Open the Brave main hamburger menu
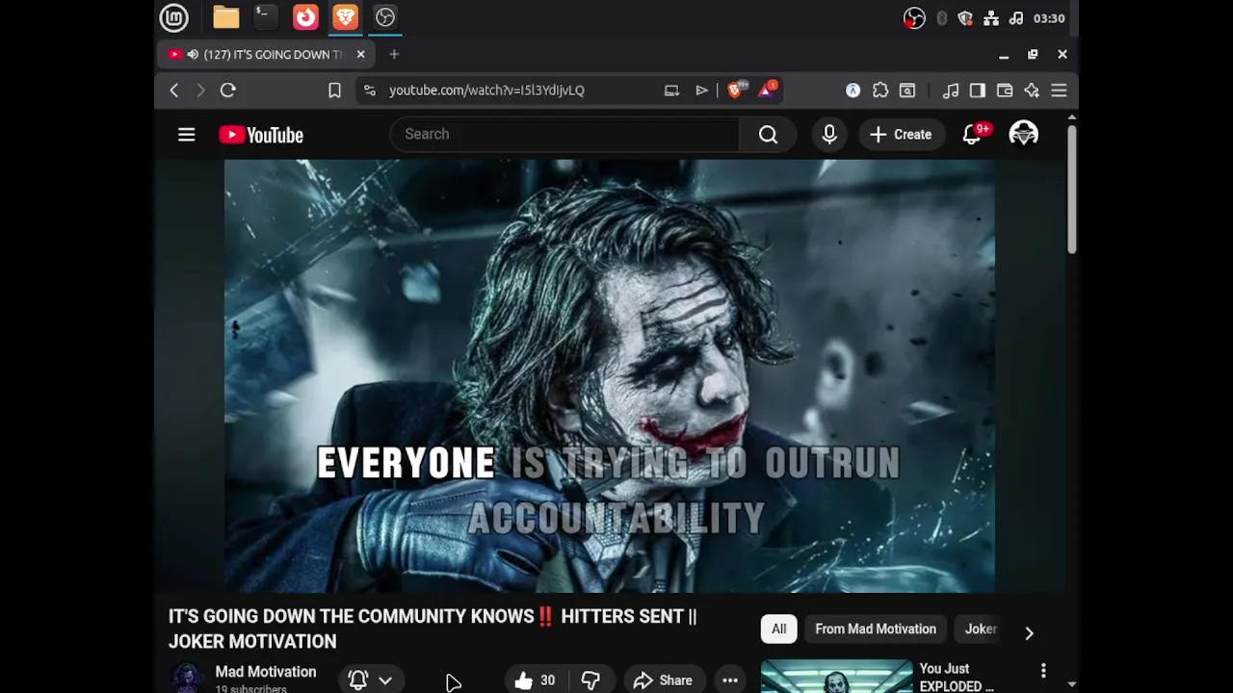Image resolution: width=1233 pixels, height=693 pixels. (x=1059, y=90)
